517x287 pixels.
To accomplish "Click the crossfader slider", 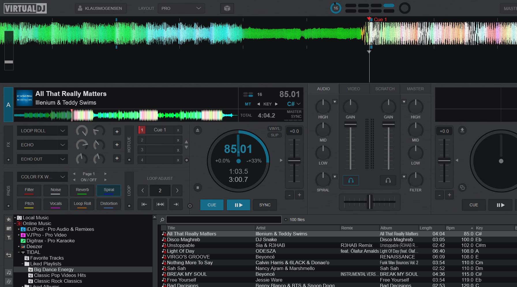I will (370, 202).
